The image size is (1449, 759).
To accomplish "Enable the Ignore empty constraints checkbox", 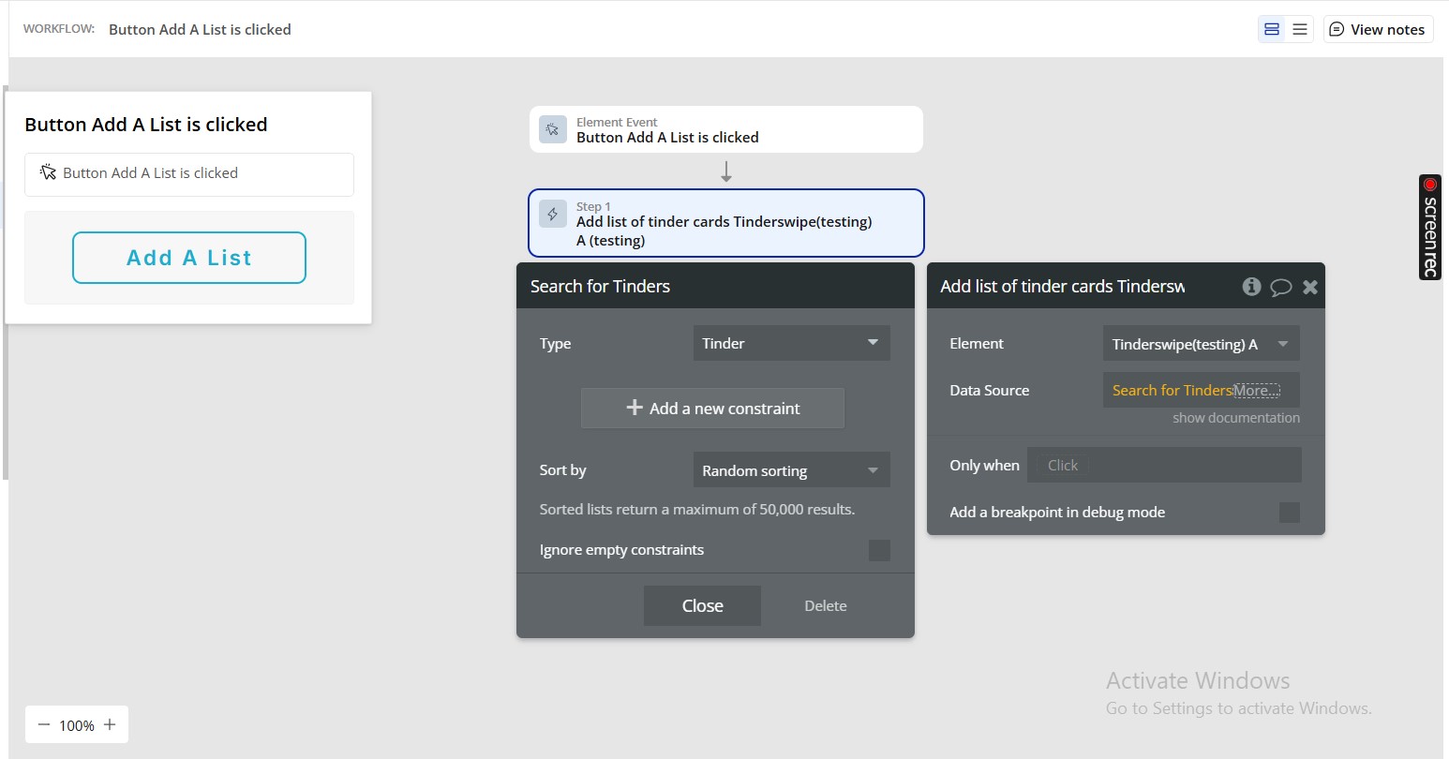I will coord(879,550).
